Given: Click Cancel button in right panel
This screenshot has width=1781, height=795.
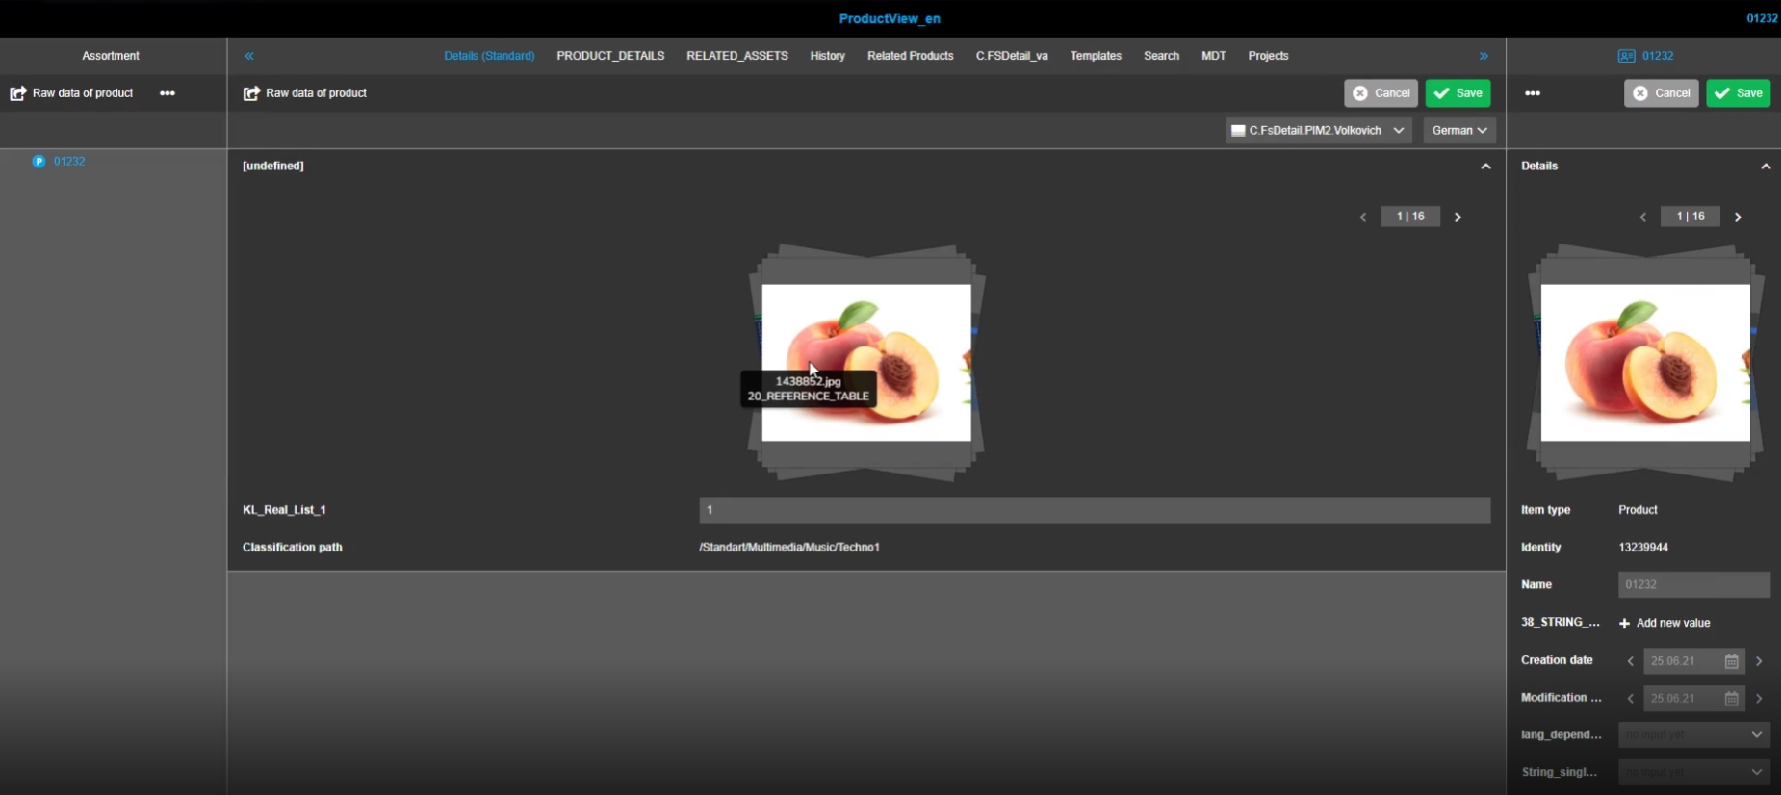Looking at the screenshot, I should tap(1661, 93).
